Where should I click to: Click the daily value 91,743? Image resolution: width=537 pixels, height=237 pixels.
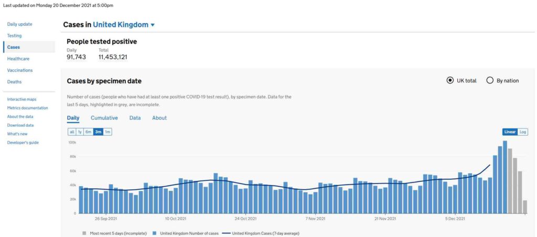tap(76, 57)
